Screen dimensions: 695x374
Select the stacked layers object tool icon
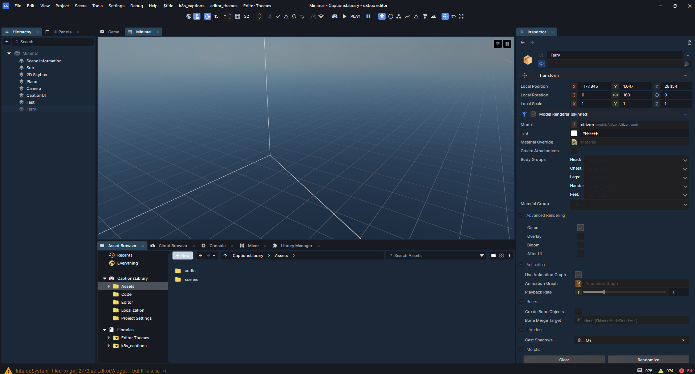[382, 16]
